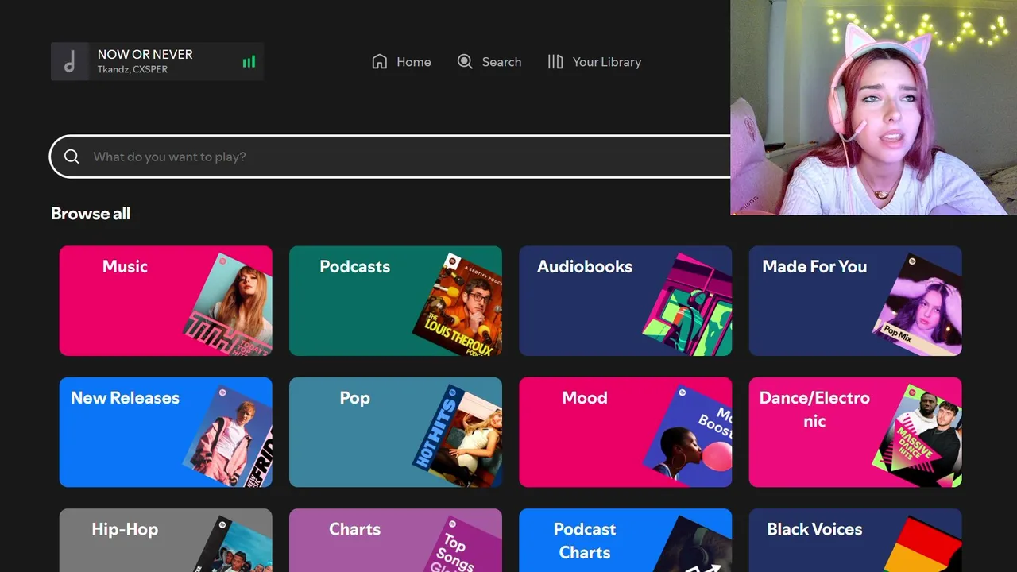This screenshot has width=1017, height=572.
Task: Open the NOW OR NEVER now-playing card
Action: [157, 62]
